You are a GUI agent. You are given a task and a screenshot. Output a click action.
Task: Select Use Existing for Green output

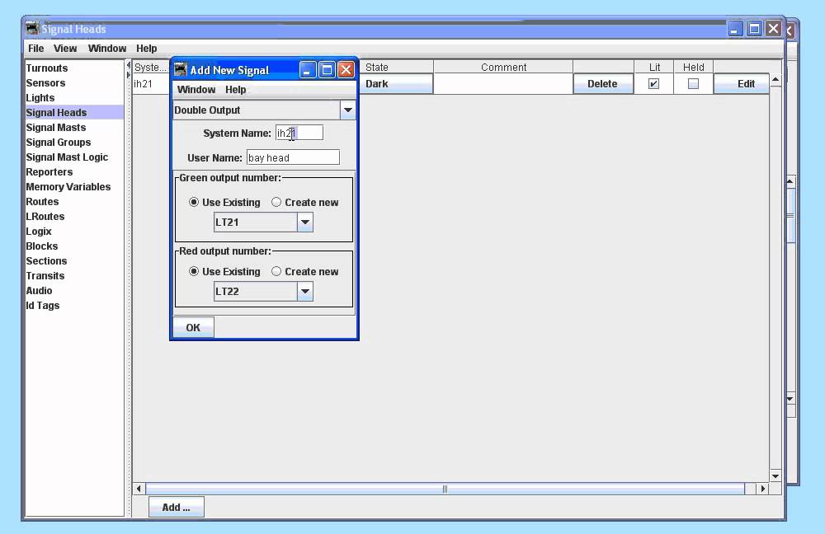click(x=224, y=203)
